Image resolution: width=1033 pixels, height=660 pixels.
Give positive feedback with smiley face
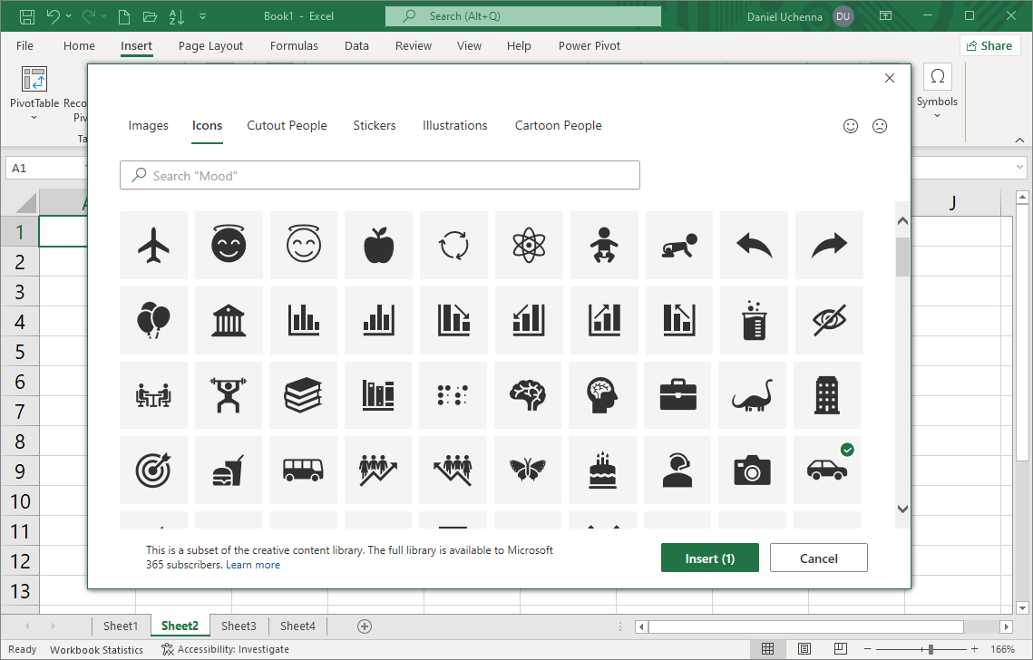(x=851, y=126)
